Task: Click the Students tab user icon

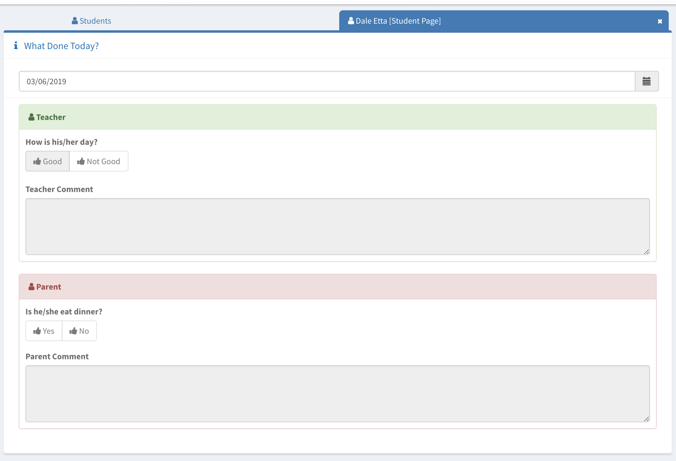Action: [x=75, y=21]
